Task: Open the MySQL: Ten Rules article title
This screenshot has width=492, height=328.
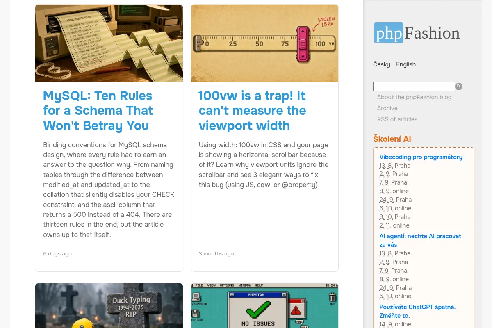Action: (x=98, y=111)
